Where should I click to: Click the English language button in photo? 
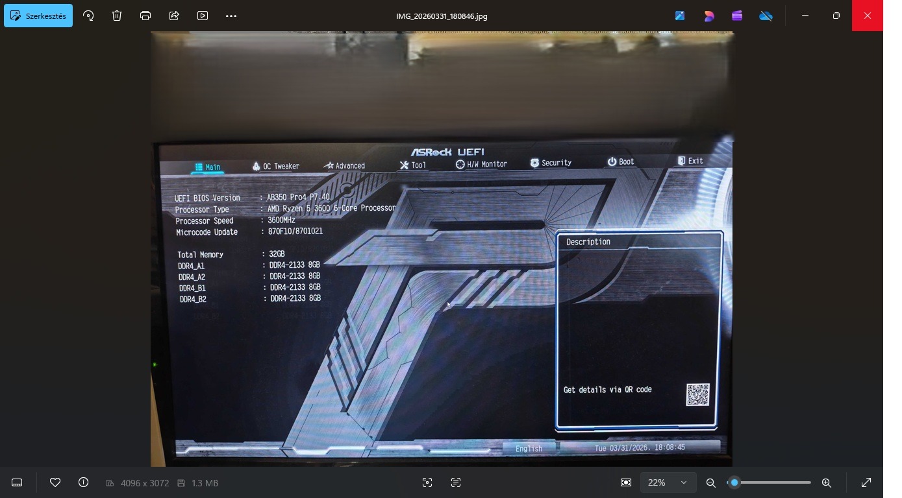pos(529,449)
